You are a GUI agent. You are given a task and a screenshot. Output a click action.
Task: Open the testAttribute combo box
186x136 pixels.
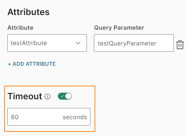pos(47,43)
